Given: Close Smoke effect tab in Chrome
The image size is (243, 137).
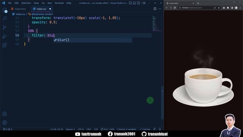Looking at the screenshot, I should click(193, 3).
